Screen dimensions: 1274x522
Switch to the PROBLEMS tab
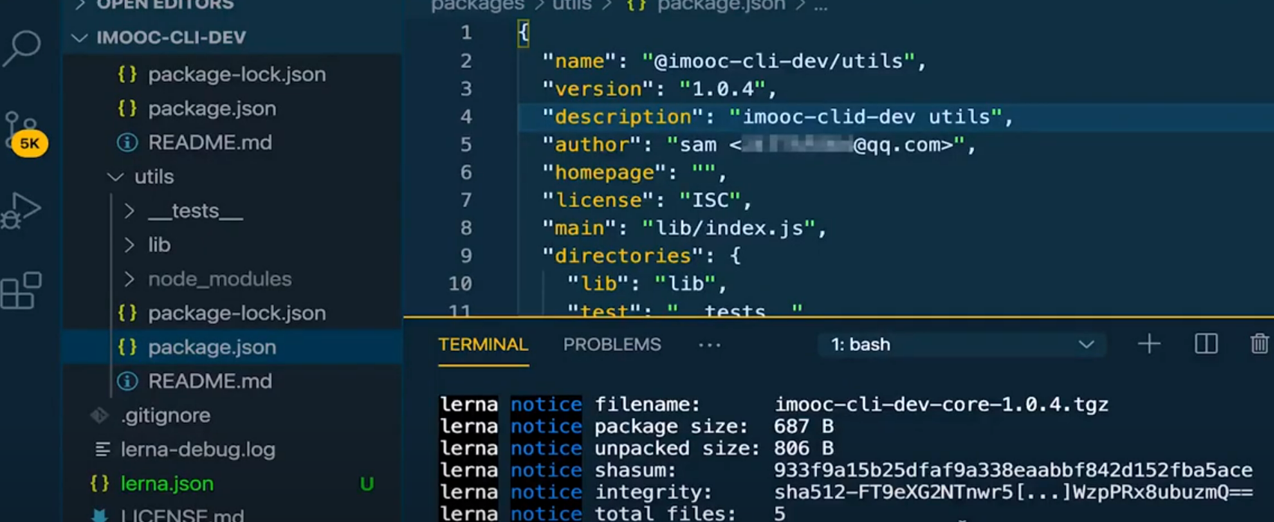tap(612, 345)
